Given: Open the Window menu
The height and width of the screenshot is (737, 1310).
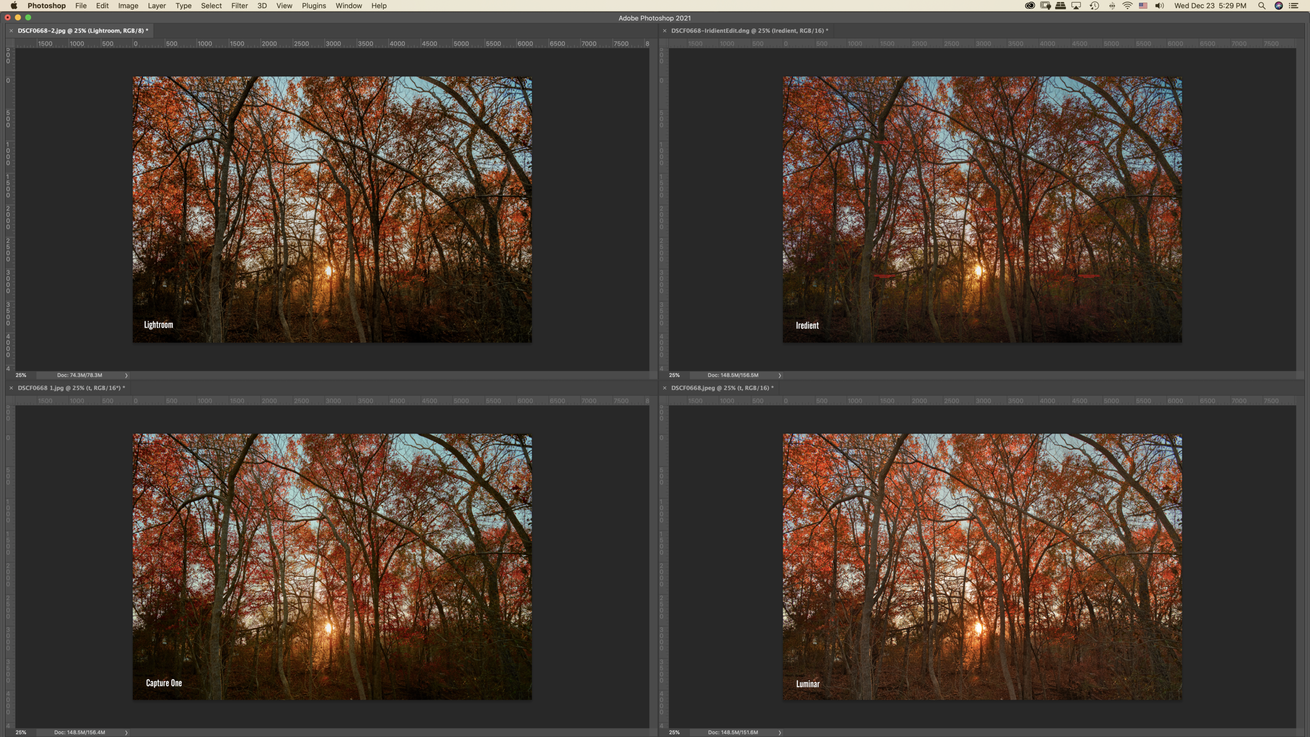Looking at the screenshot, I should (x=348, y=6).
